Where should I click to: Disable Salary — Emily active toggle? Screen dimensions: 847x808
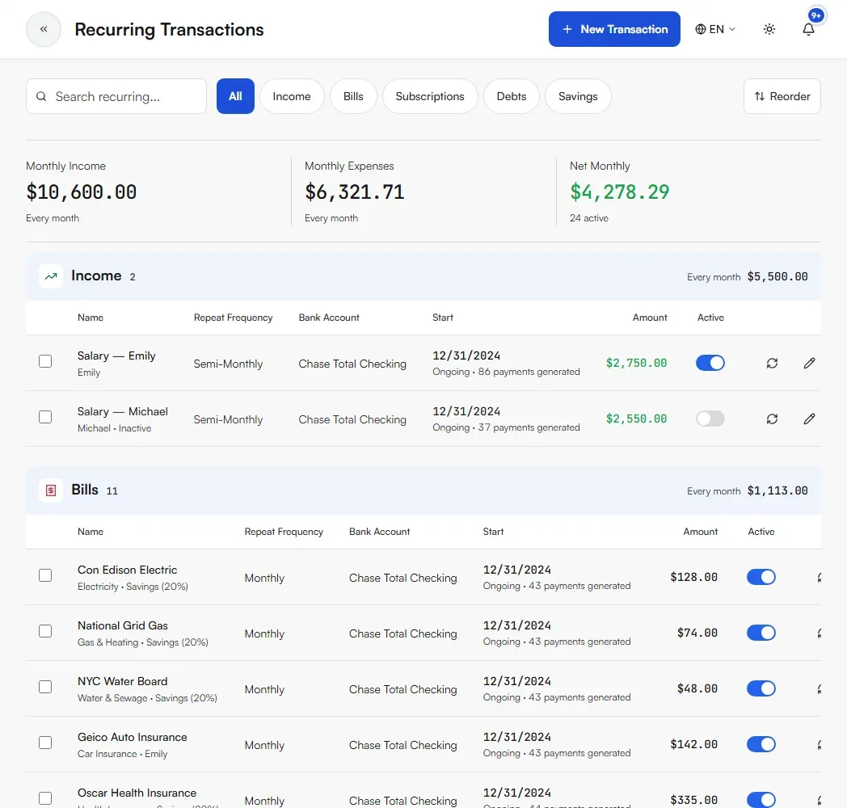710,363
